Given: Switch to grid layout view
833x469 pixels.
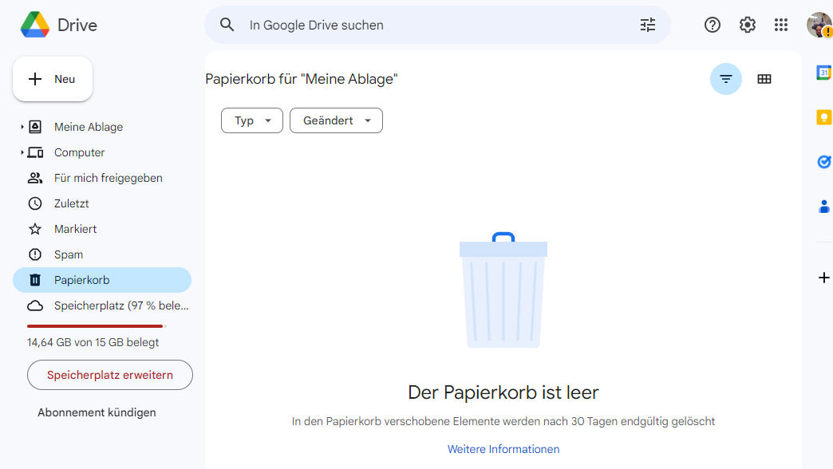Looking at the screenshot, I should 764,79.
